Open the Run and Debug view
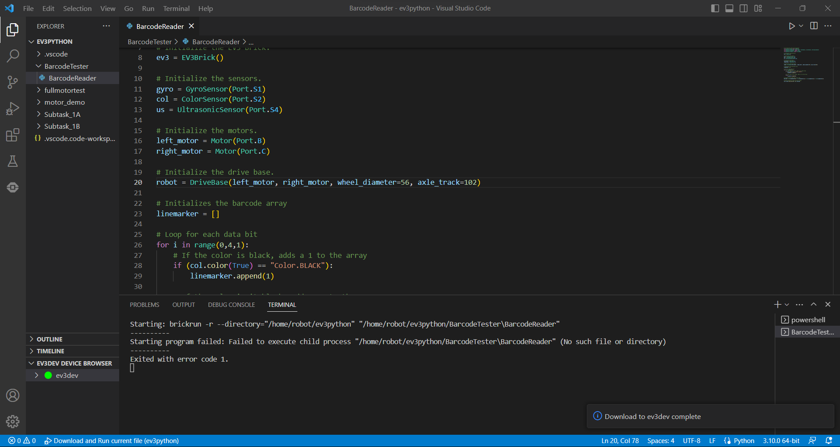840x447 pixels. pos(13,108)
